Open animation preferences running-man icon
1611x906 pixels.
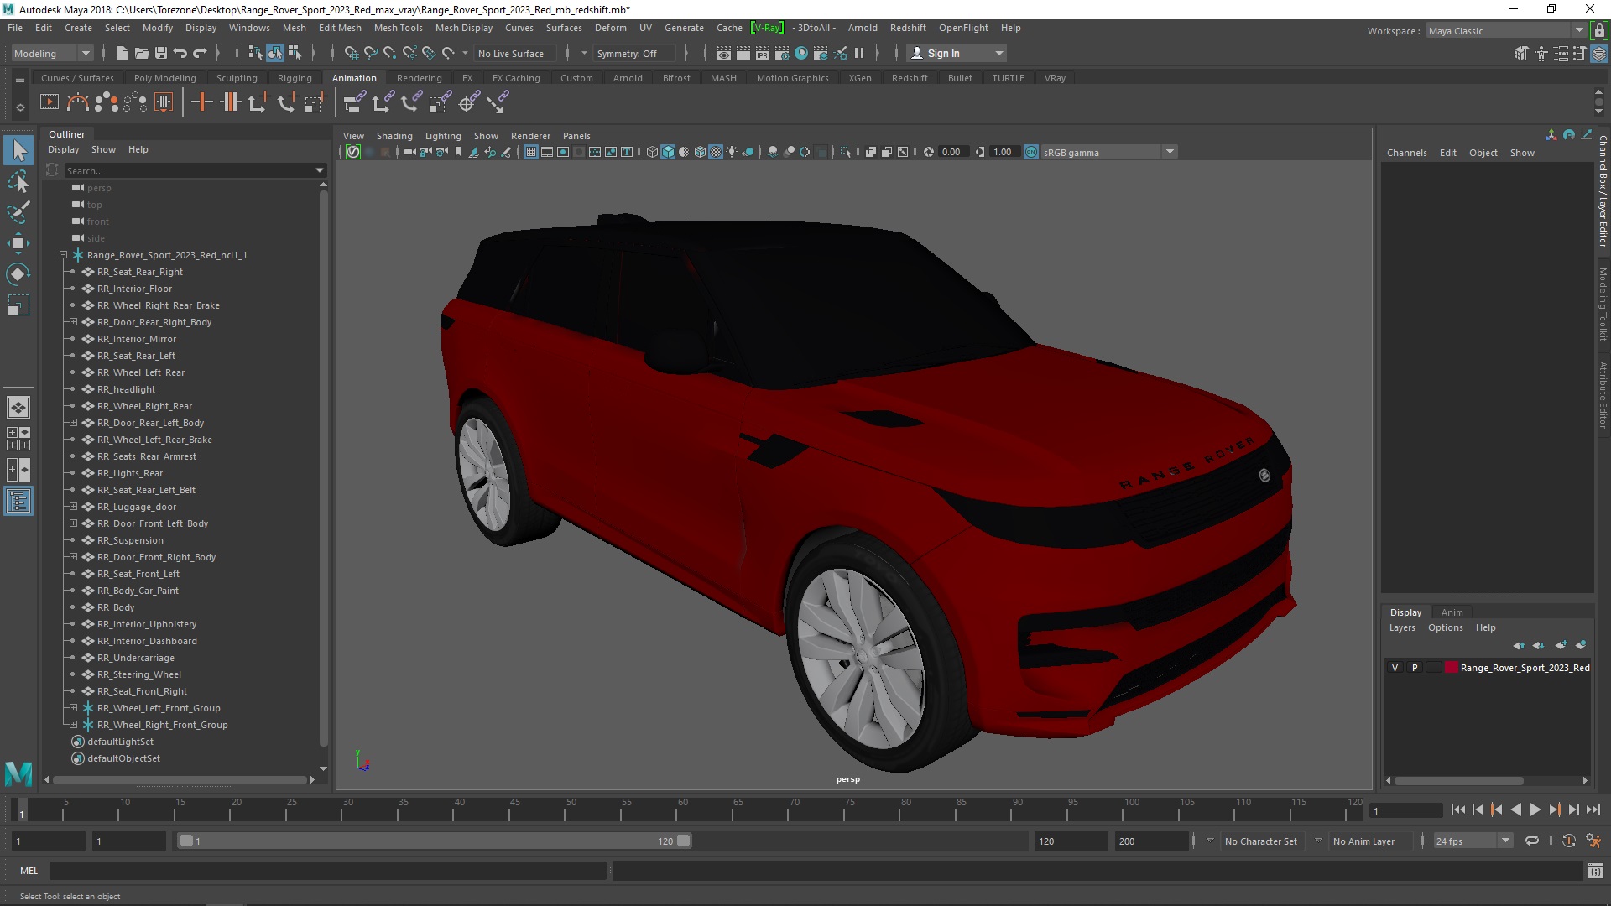click(x=1593, y=841)
